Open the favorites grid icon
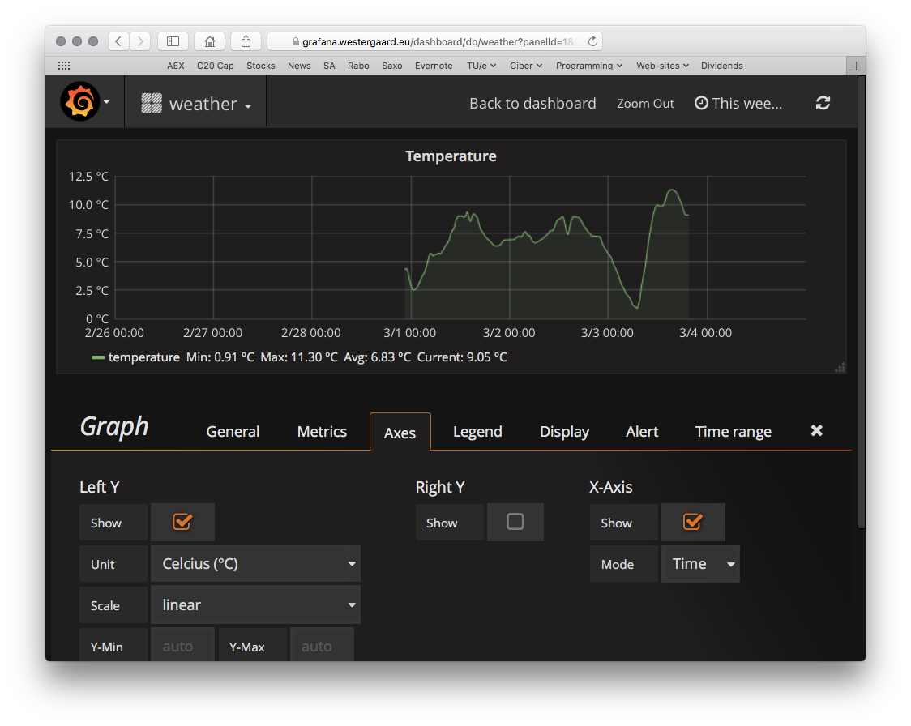This screenshot has height=726, width=911. [x=64, y=66]
